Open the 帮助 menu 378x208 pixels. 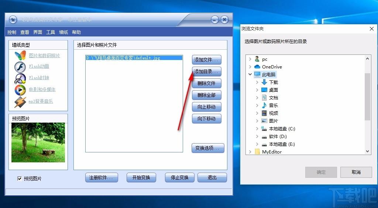coord(76,32)
